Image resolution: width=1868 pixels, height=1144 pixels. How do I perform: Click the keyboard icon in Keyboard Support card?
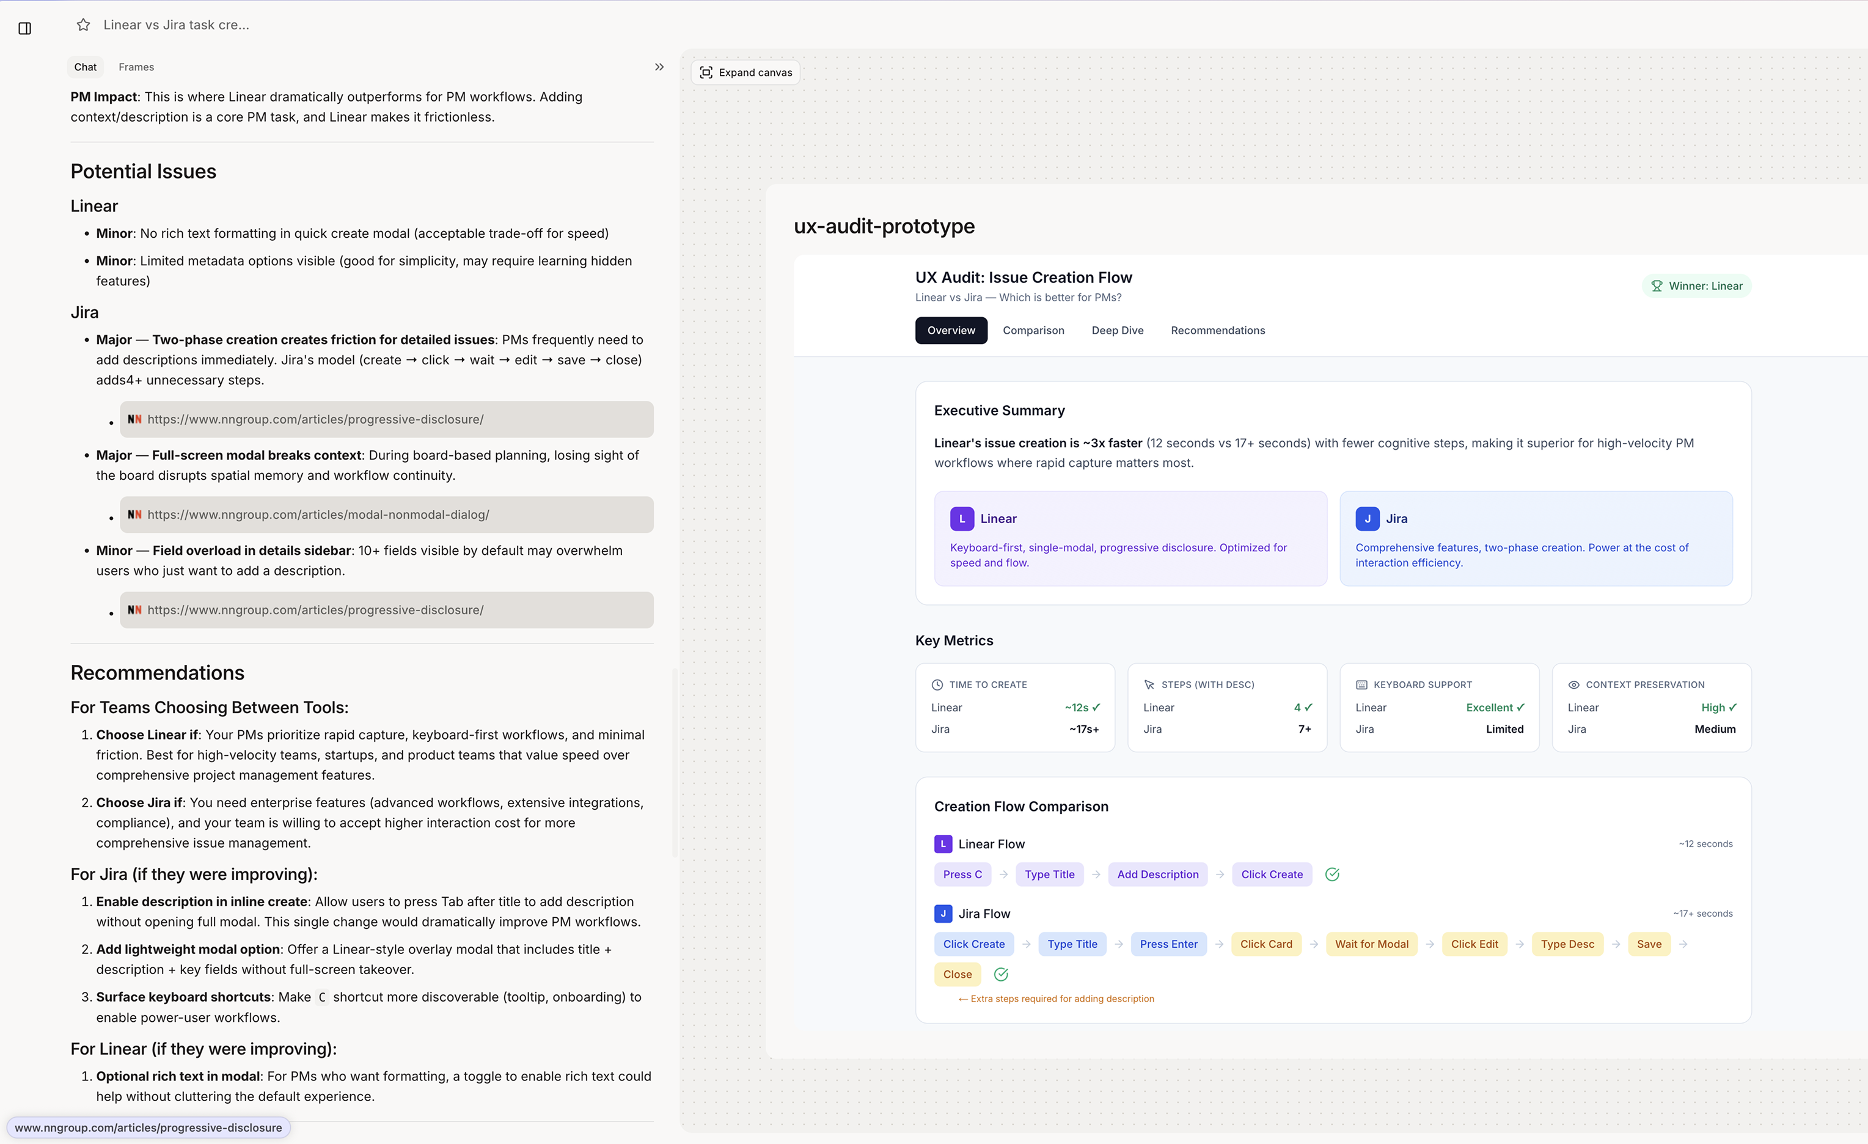click(x=1361, y=684)
